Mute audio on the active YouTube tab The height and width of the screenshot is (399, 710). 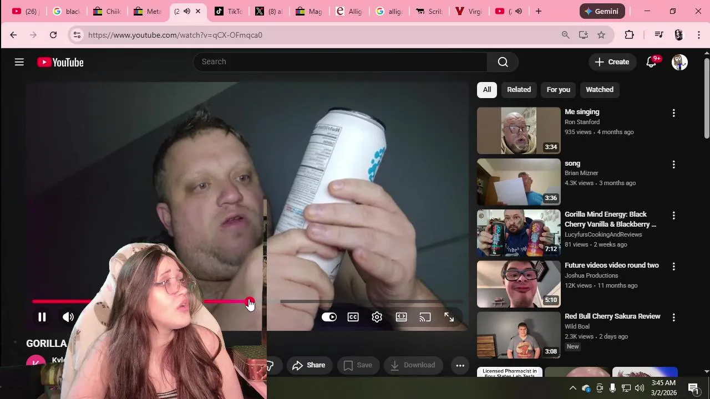point(187,11)
